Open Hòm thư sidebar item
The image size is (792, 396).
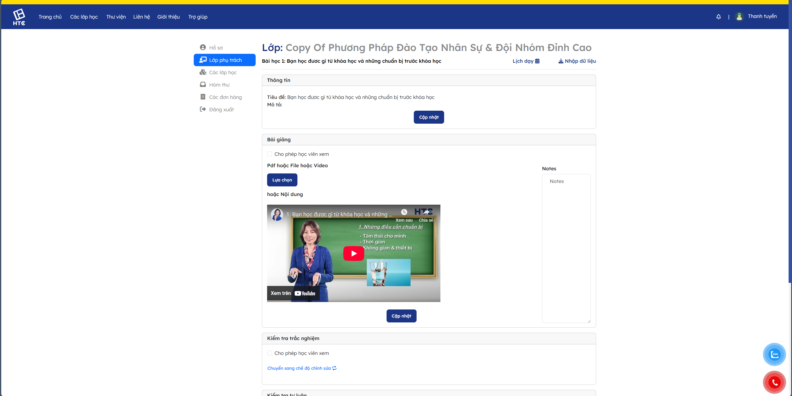[x=219, y=85]
